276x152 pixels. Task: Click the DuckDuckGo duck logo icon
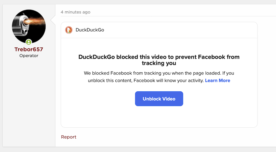[x=69, y=30]
